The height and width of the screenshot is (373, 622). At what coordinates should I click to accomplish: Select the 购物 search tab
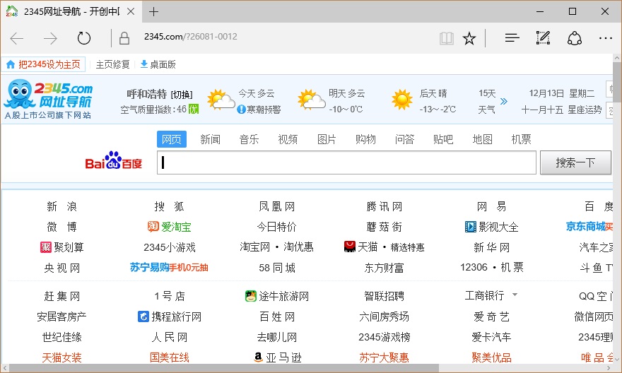click(x=365, y=139)
